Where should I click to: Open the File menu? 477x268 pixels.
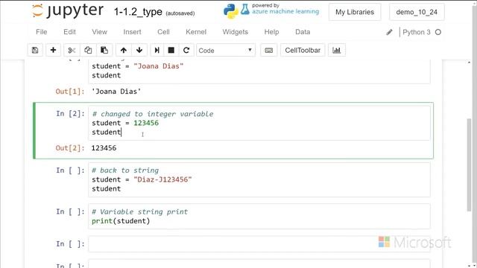pos(42,32)
